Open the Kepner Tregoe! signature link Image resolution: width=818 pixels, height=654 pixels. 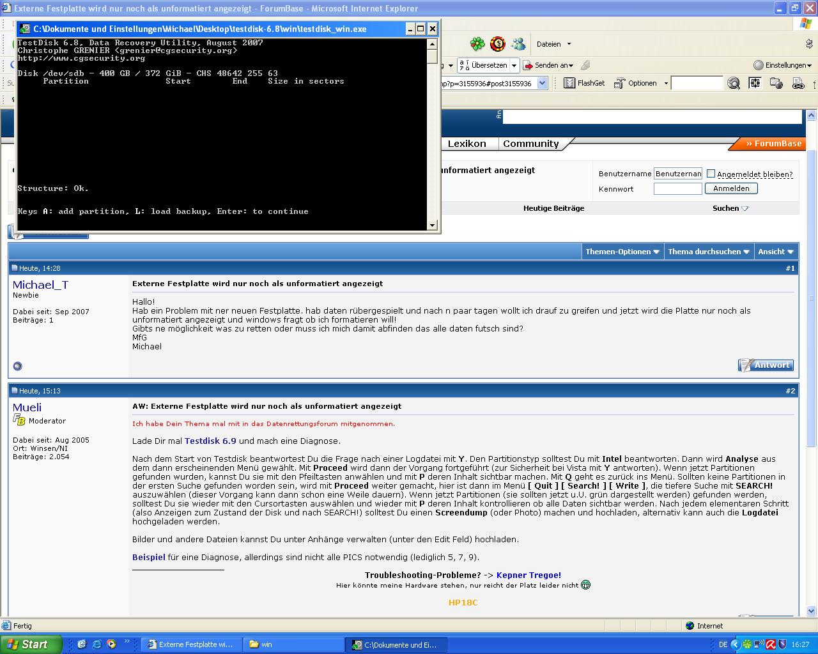click(529, 575)
